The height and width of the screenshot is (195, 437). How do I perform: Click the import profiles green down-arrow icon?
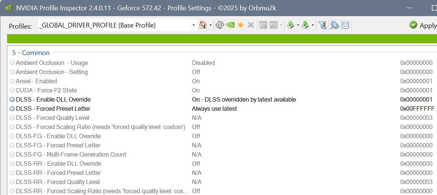[305, 25]
